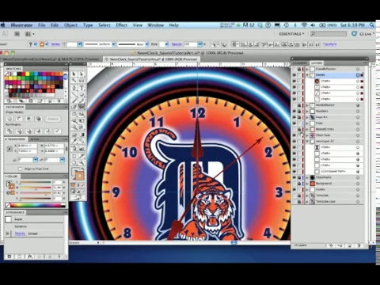Click the Opacity link in the Appearance panel
This screenshot has width=380, height=285.
pyautogui.click(x=20, y=234)
